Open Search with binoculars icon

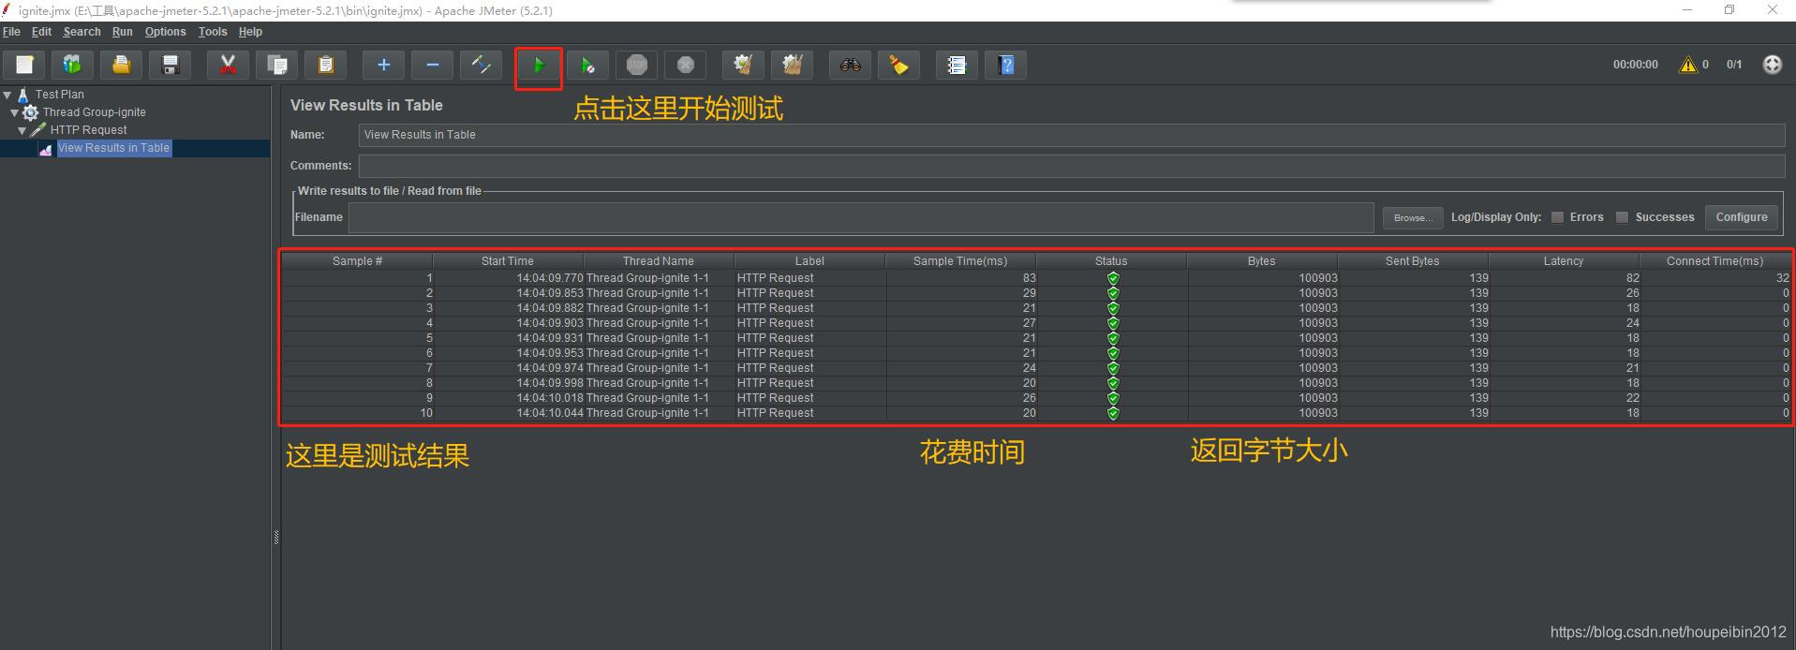click(851, 65)
